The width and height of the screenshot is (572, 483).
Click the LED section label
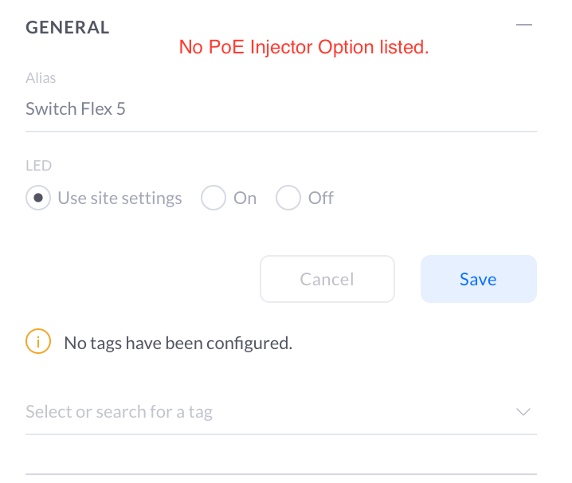point(38,166)
